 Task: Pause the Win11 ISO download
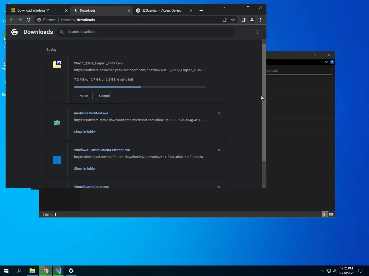83,96
